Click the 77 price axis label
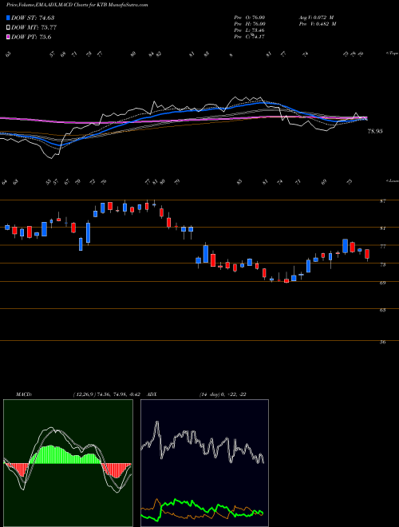Screen dimensions: 399x527 pyautogui.click(x=382, y=247)
